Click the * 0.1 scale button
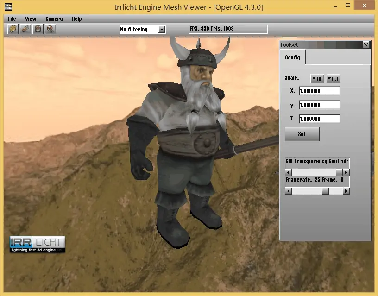Screen dimensions: 378x296 click(x=333, y=79)
